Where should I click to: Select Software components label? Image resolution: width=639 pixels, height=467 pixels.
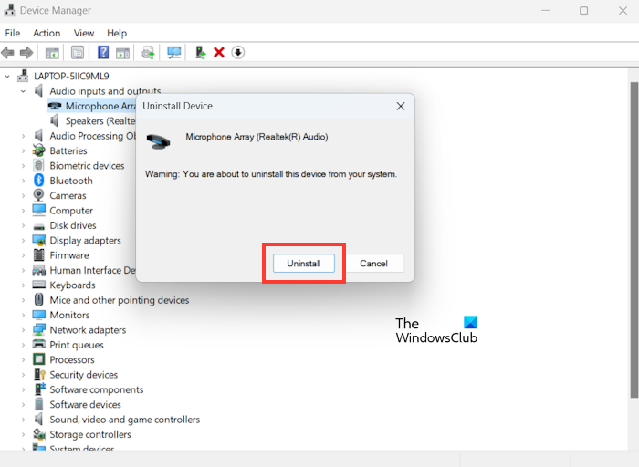pyautogui.click(x=97, y=389)
